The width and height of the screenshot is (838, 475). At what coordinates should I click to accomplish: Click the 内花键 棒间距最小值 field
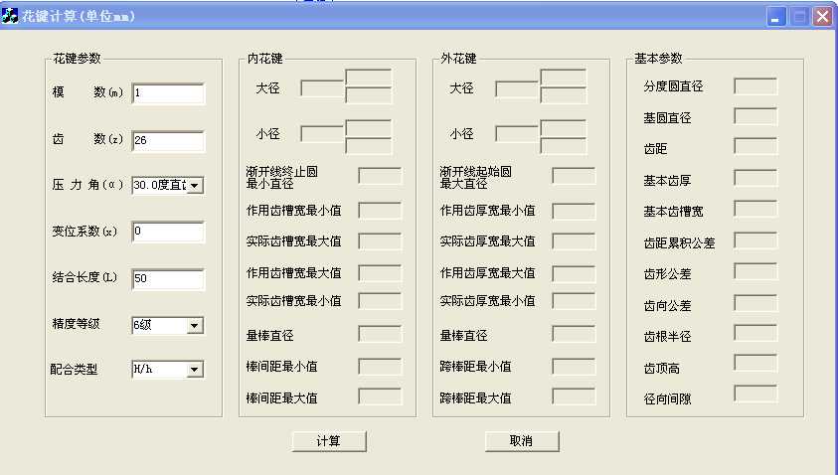tap(380, 365)
